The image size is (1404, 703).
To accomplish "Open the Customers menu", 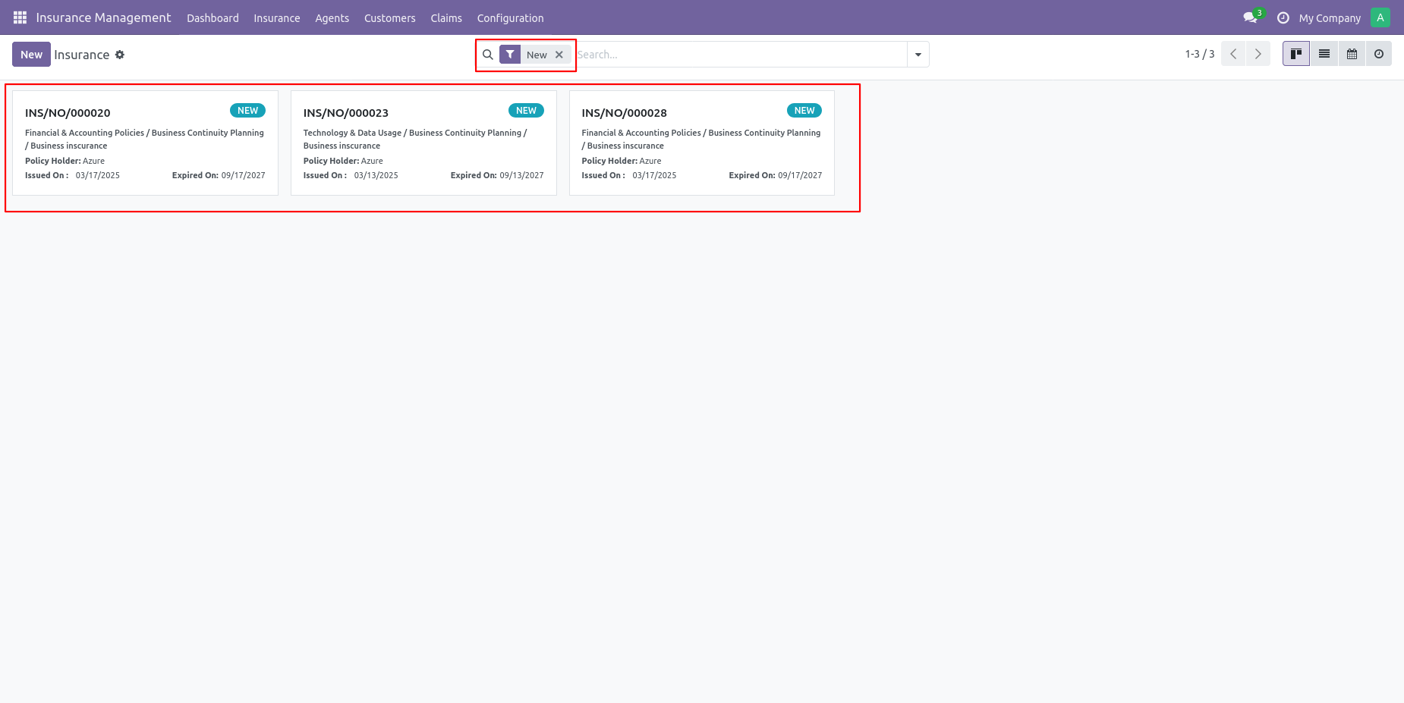I will click(390, 18).
